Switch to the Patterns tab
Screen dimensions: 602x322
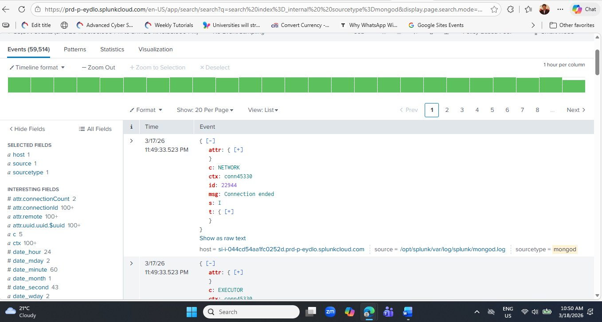pyautogui.click(x=74, y=49)
